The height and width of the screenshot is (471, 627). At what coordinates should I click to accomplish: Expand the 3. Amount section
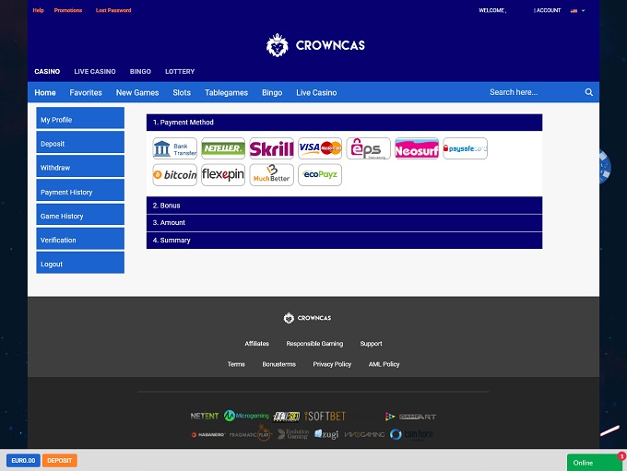[344, 223]
